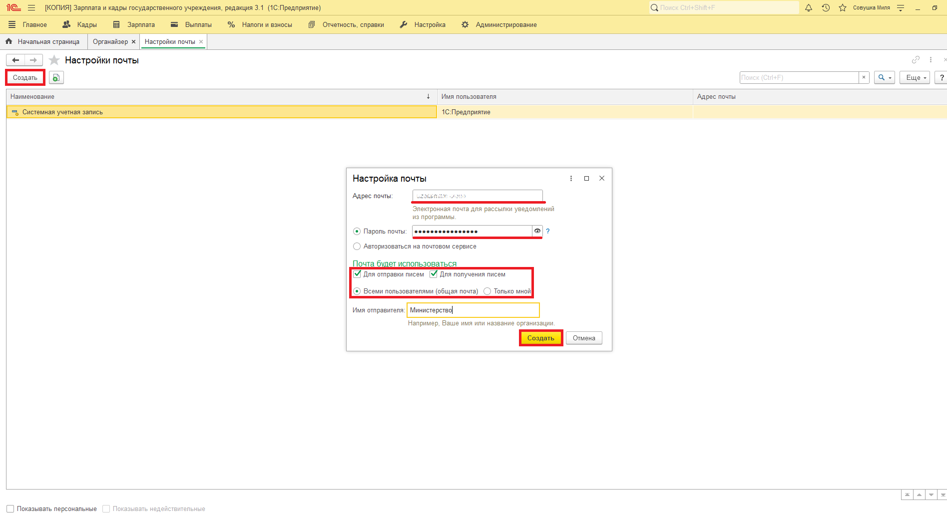
Task: Toggle Для отправки писем checkbox
Action: (x=357, y=274)
